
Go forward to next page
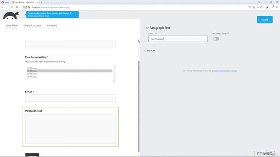coord(7,7)
